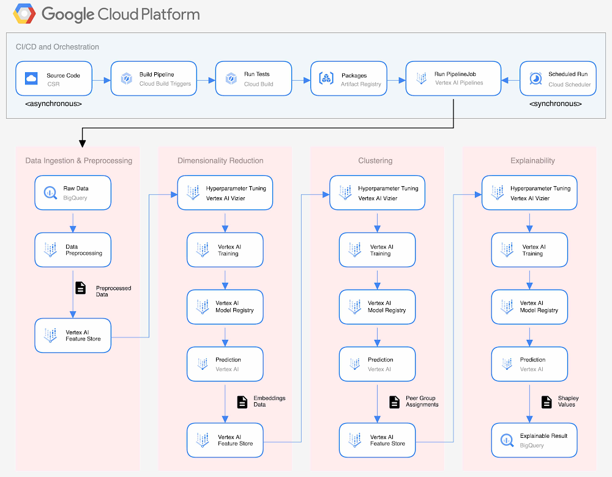The image size is (612, 477).
Task: Click Vertex AI icon in Dimensionality Reduction Model Registry
Action: click(x=202, y=307)
